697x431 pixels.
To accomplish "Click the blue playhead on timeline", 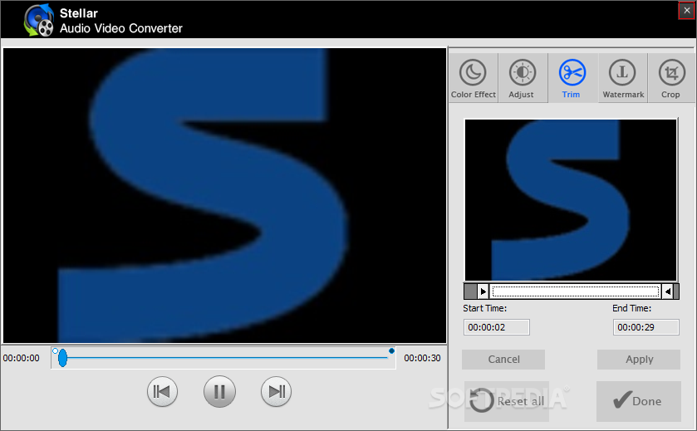I will click(x=62, y=358).
